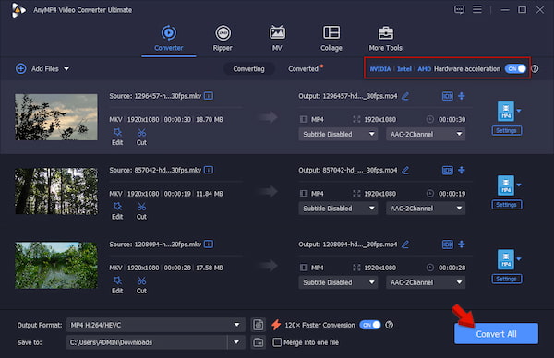Rename output 1296457-hd..._30fps.mp4
This screenshot has height=358, width=554.
click(x=405, y=96)
